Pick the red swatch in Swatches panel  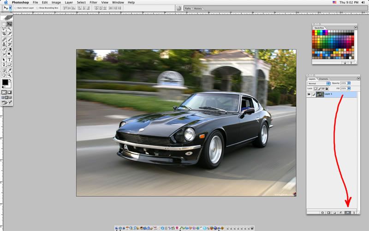[x=314, y=31]
